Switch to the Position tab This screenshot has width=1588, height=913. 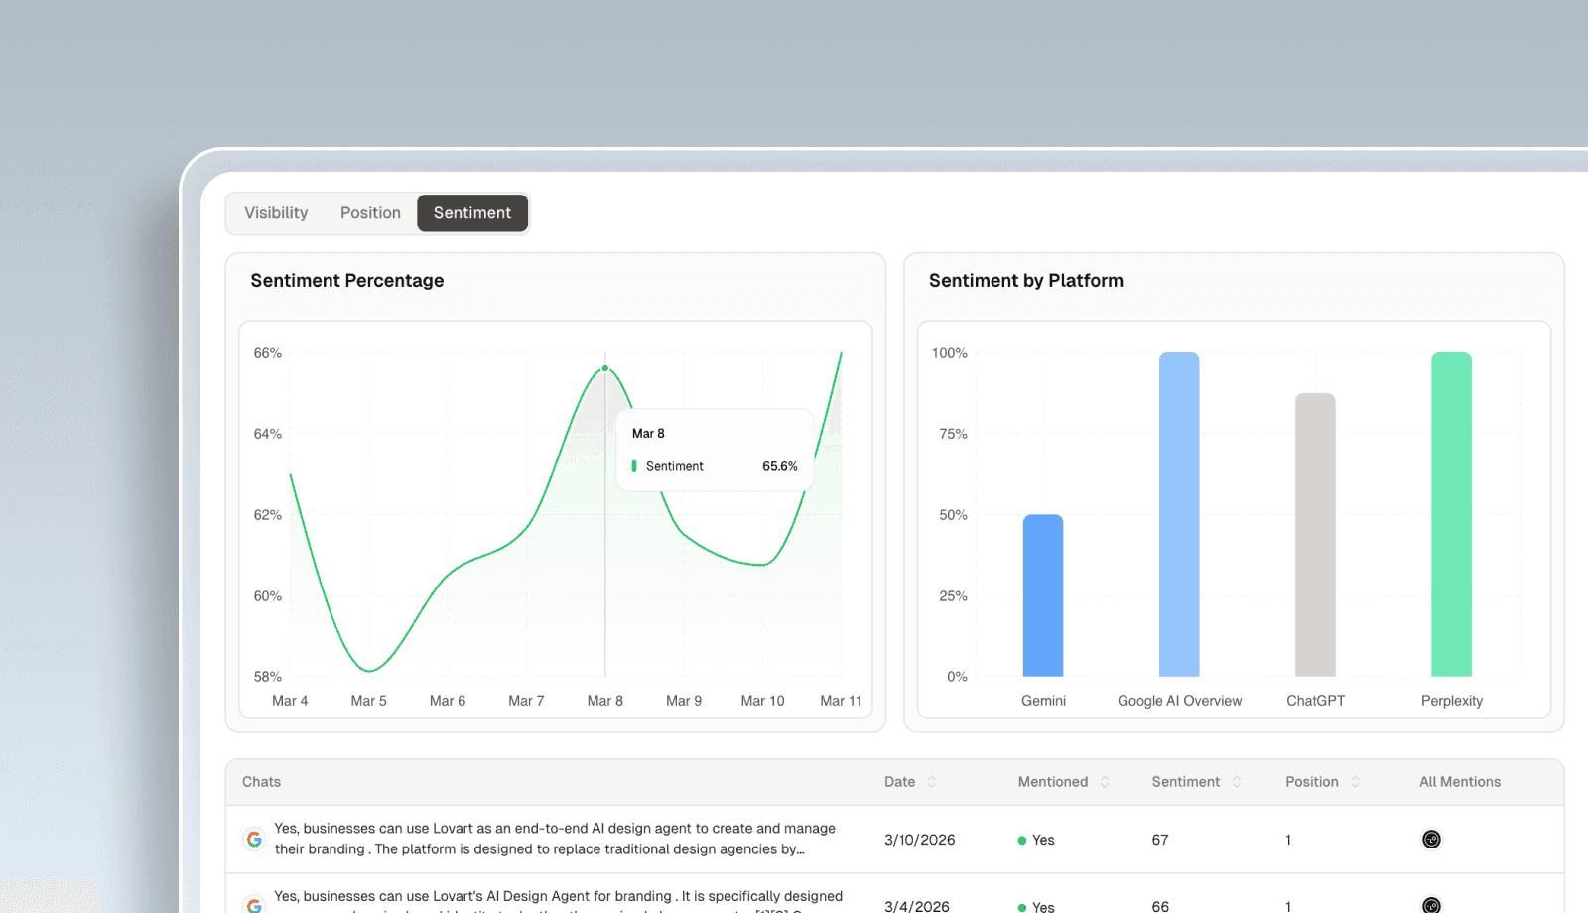pos(370,213)
